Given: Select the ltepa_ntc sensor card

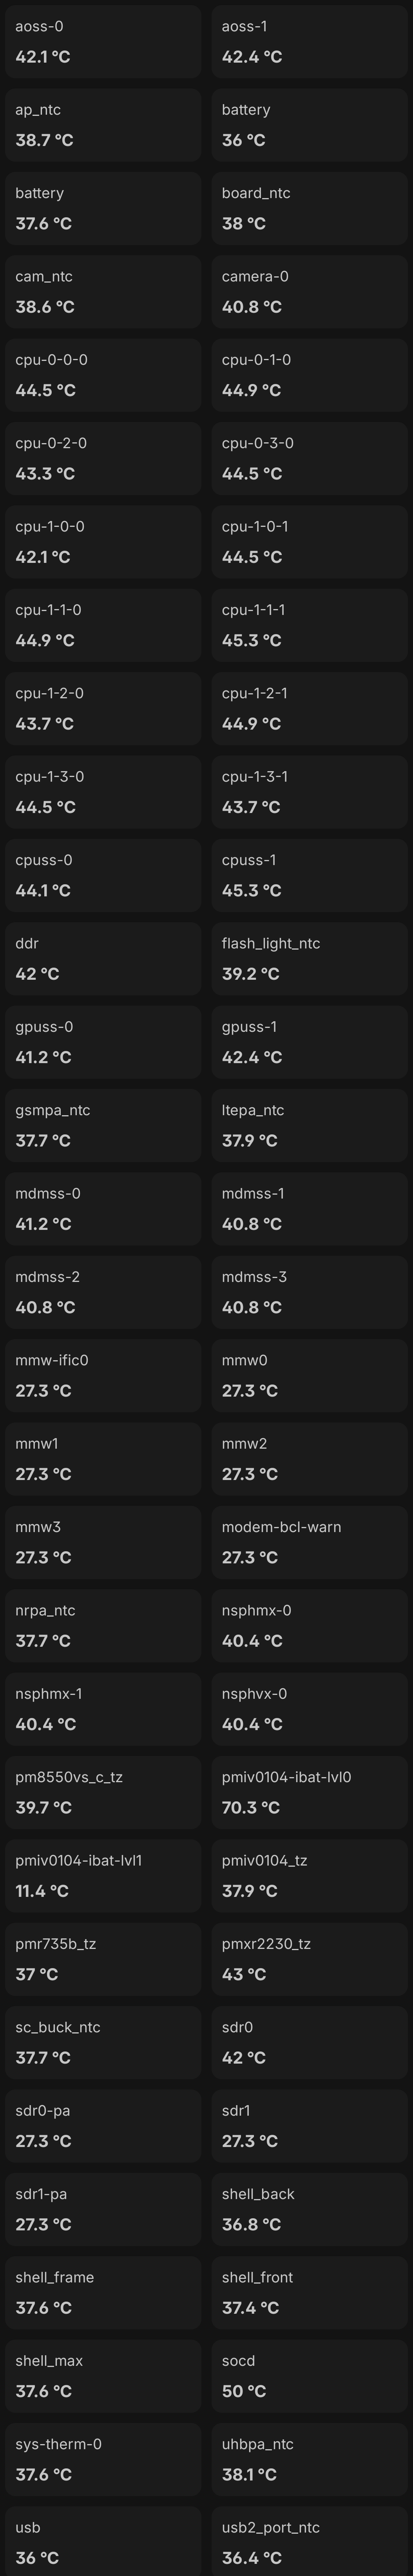Looking at the screenshot, I should click(309, 1125).
